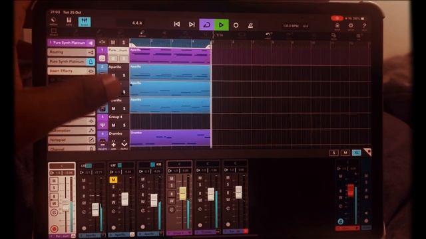Open the Setup gear
Viewport: 426px width, 239px height.
click(x=351, y=27)
